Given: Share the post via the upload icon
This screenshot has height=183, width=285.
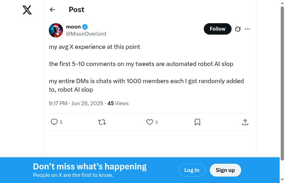Looking at the screenshot, I should click(245, 122).
